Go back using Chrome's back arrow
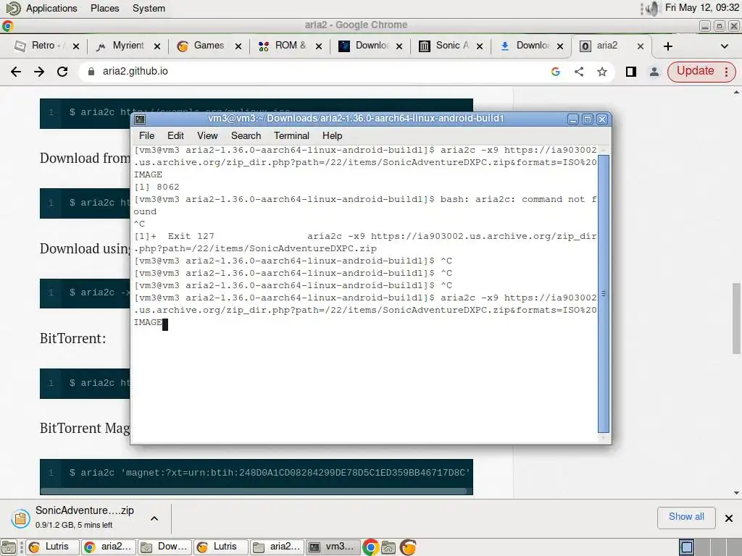 [16, 72]
